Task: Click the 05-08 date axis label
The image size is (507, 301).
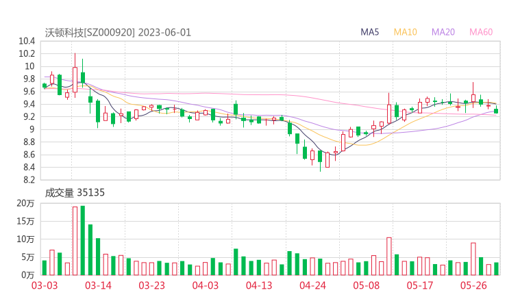Action: [367, 285]
